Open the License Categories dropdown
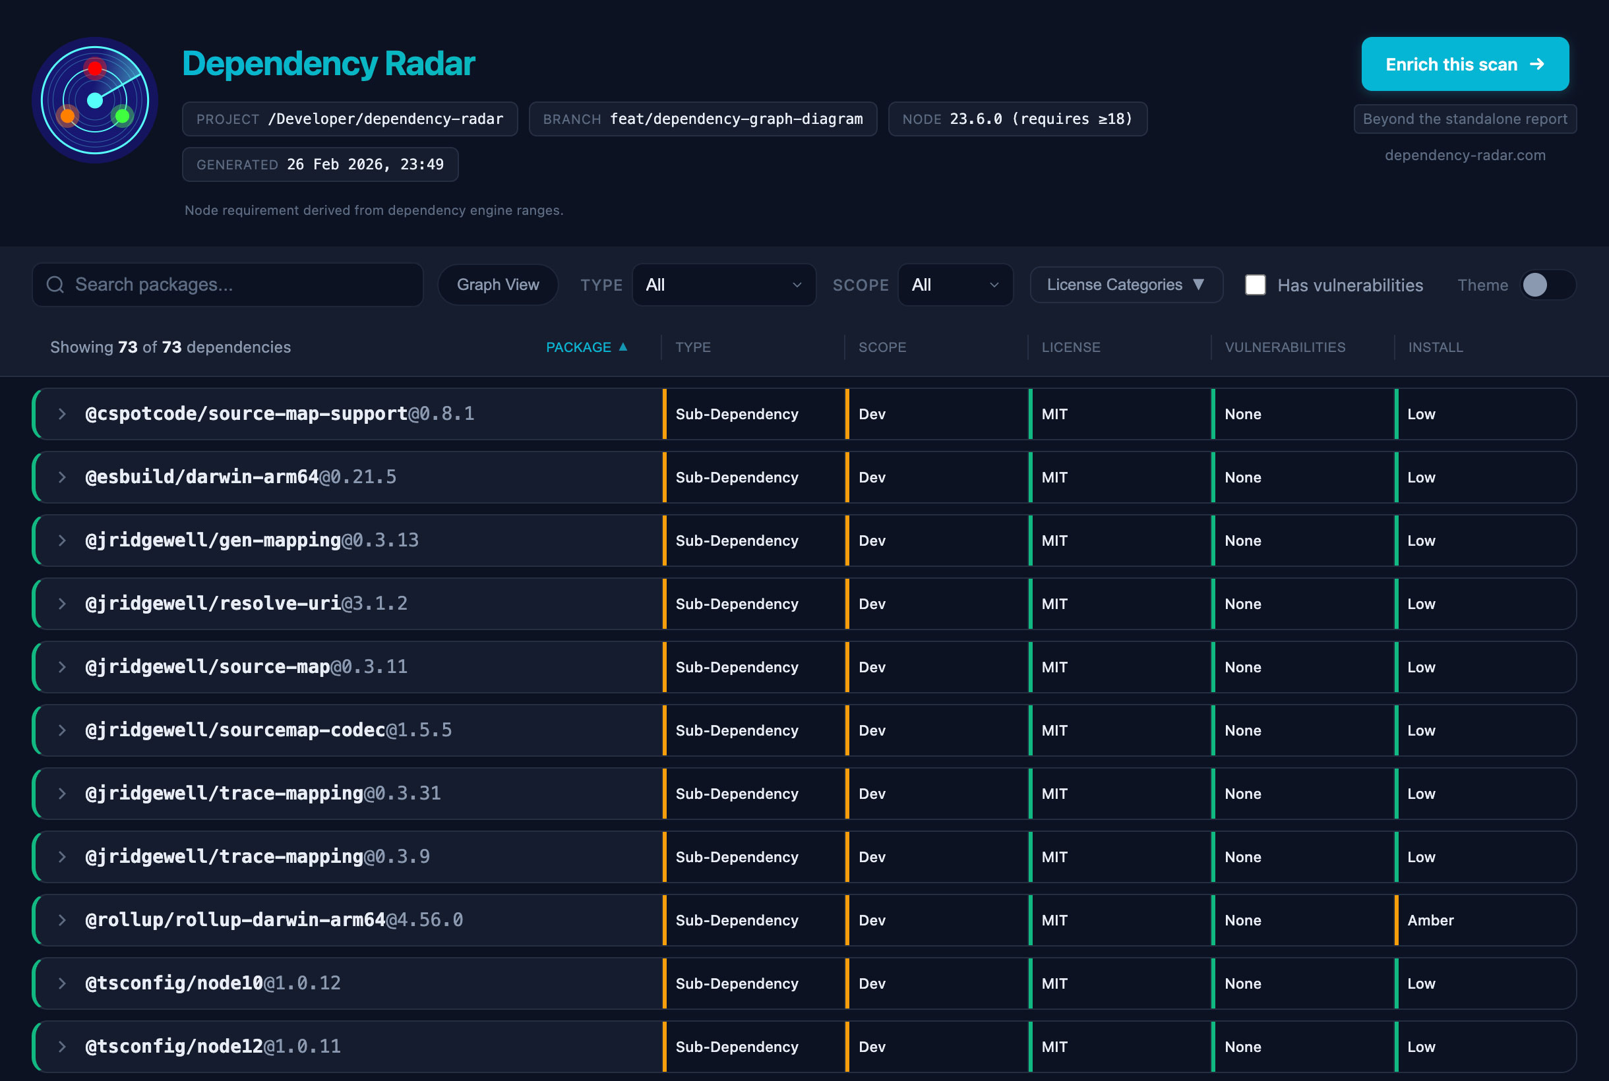The height and width of the screenshot is (1081, 1609). (x=1126, y=285)
